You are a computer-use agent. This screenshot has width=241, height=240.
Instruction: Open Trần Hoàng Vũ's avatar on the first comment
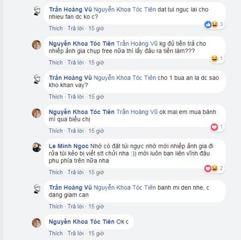37,10
